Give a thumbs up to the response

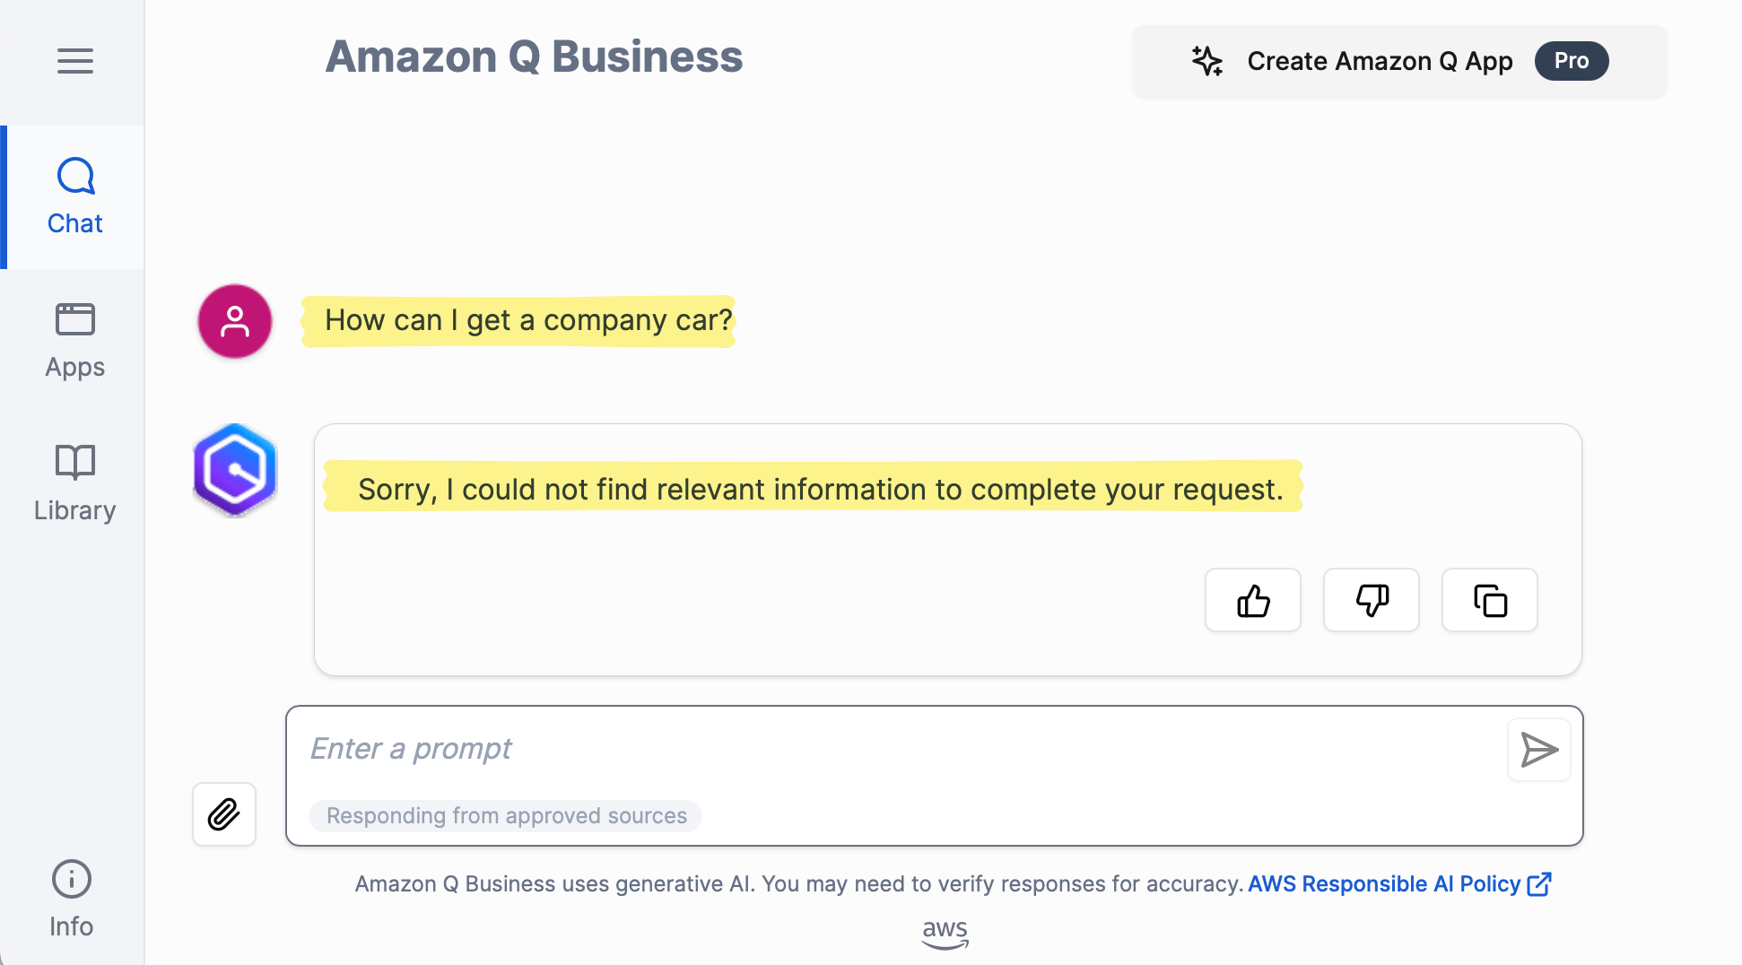tap(1252, 600)
